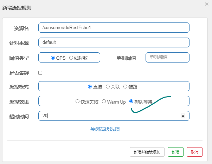Click the 资源名 input field
This screenshot has width=212, height=164.
pos(114,27)
